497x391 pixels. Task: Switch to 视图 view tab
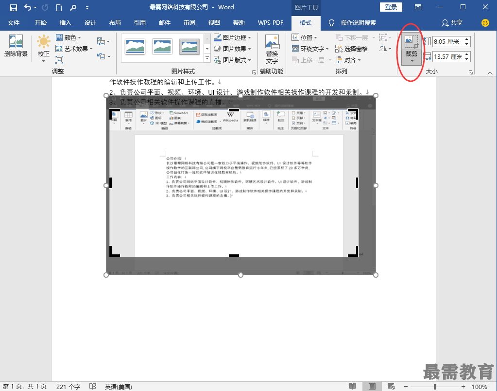(214, 23)
